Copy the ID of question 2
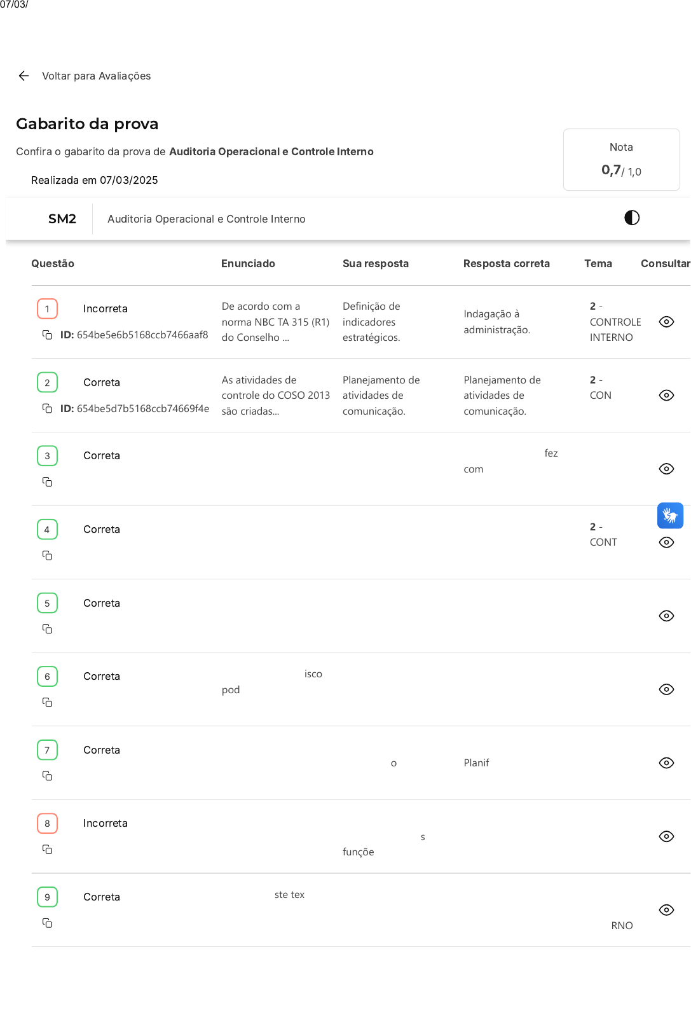 point(47,408)
